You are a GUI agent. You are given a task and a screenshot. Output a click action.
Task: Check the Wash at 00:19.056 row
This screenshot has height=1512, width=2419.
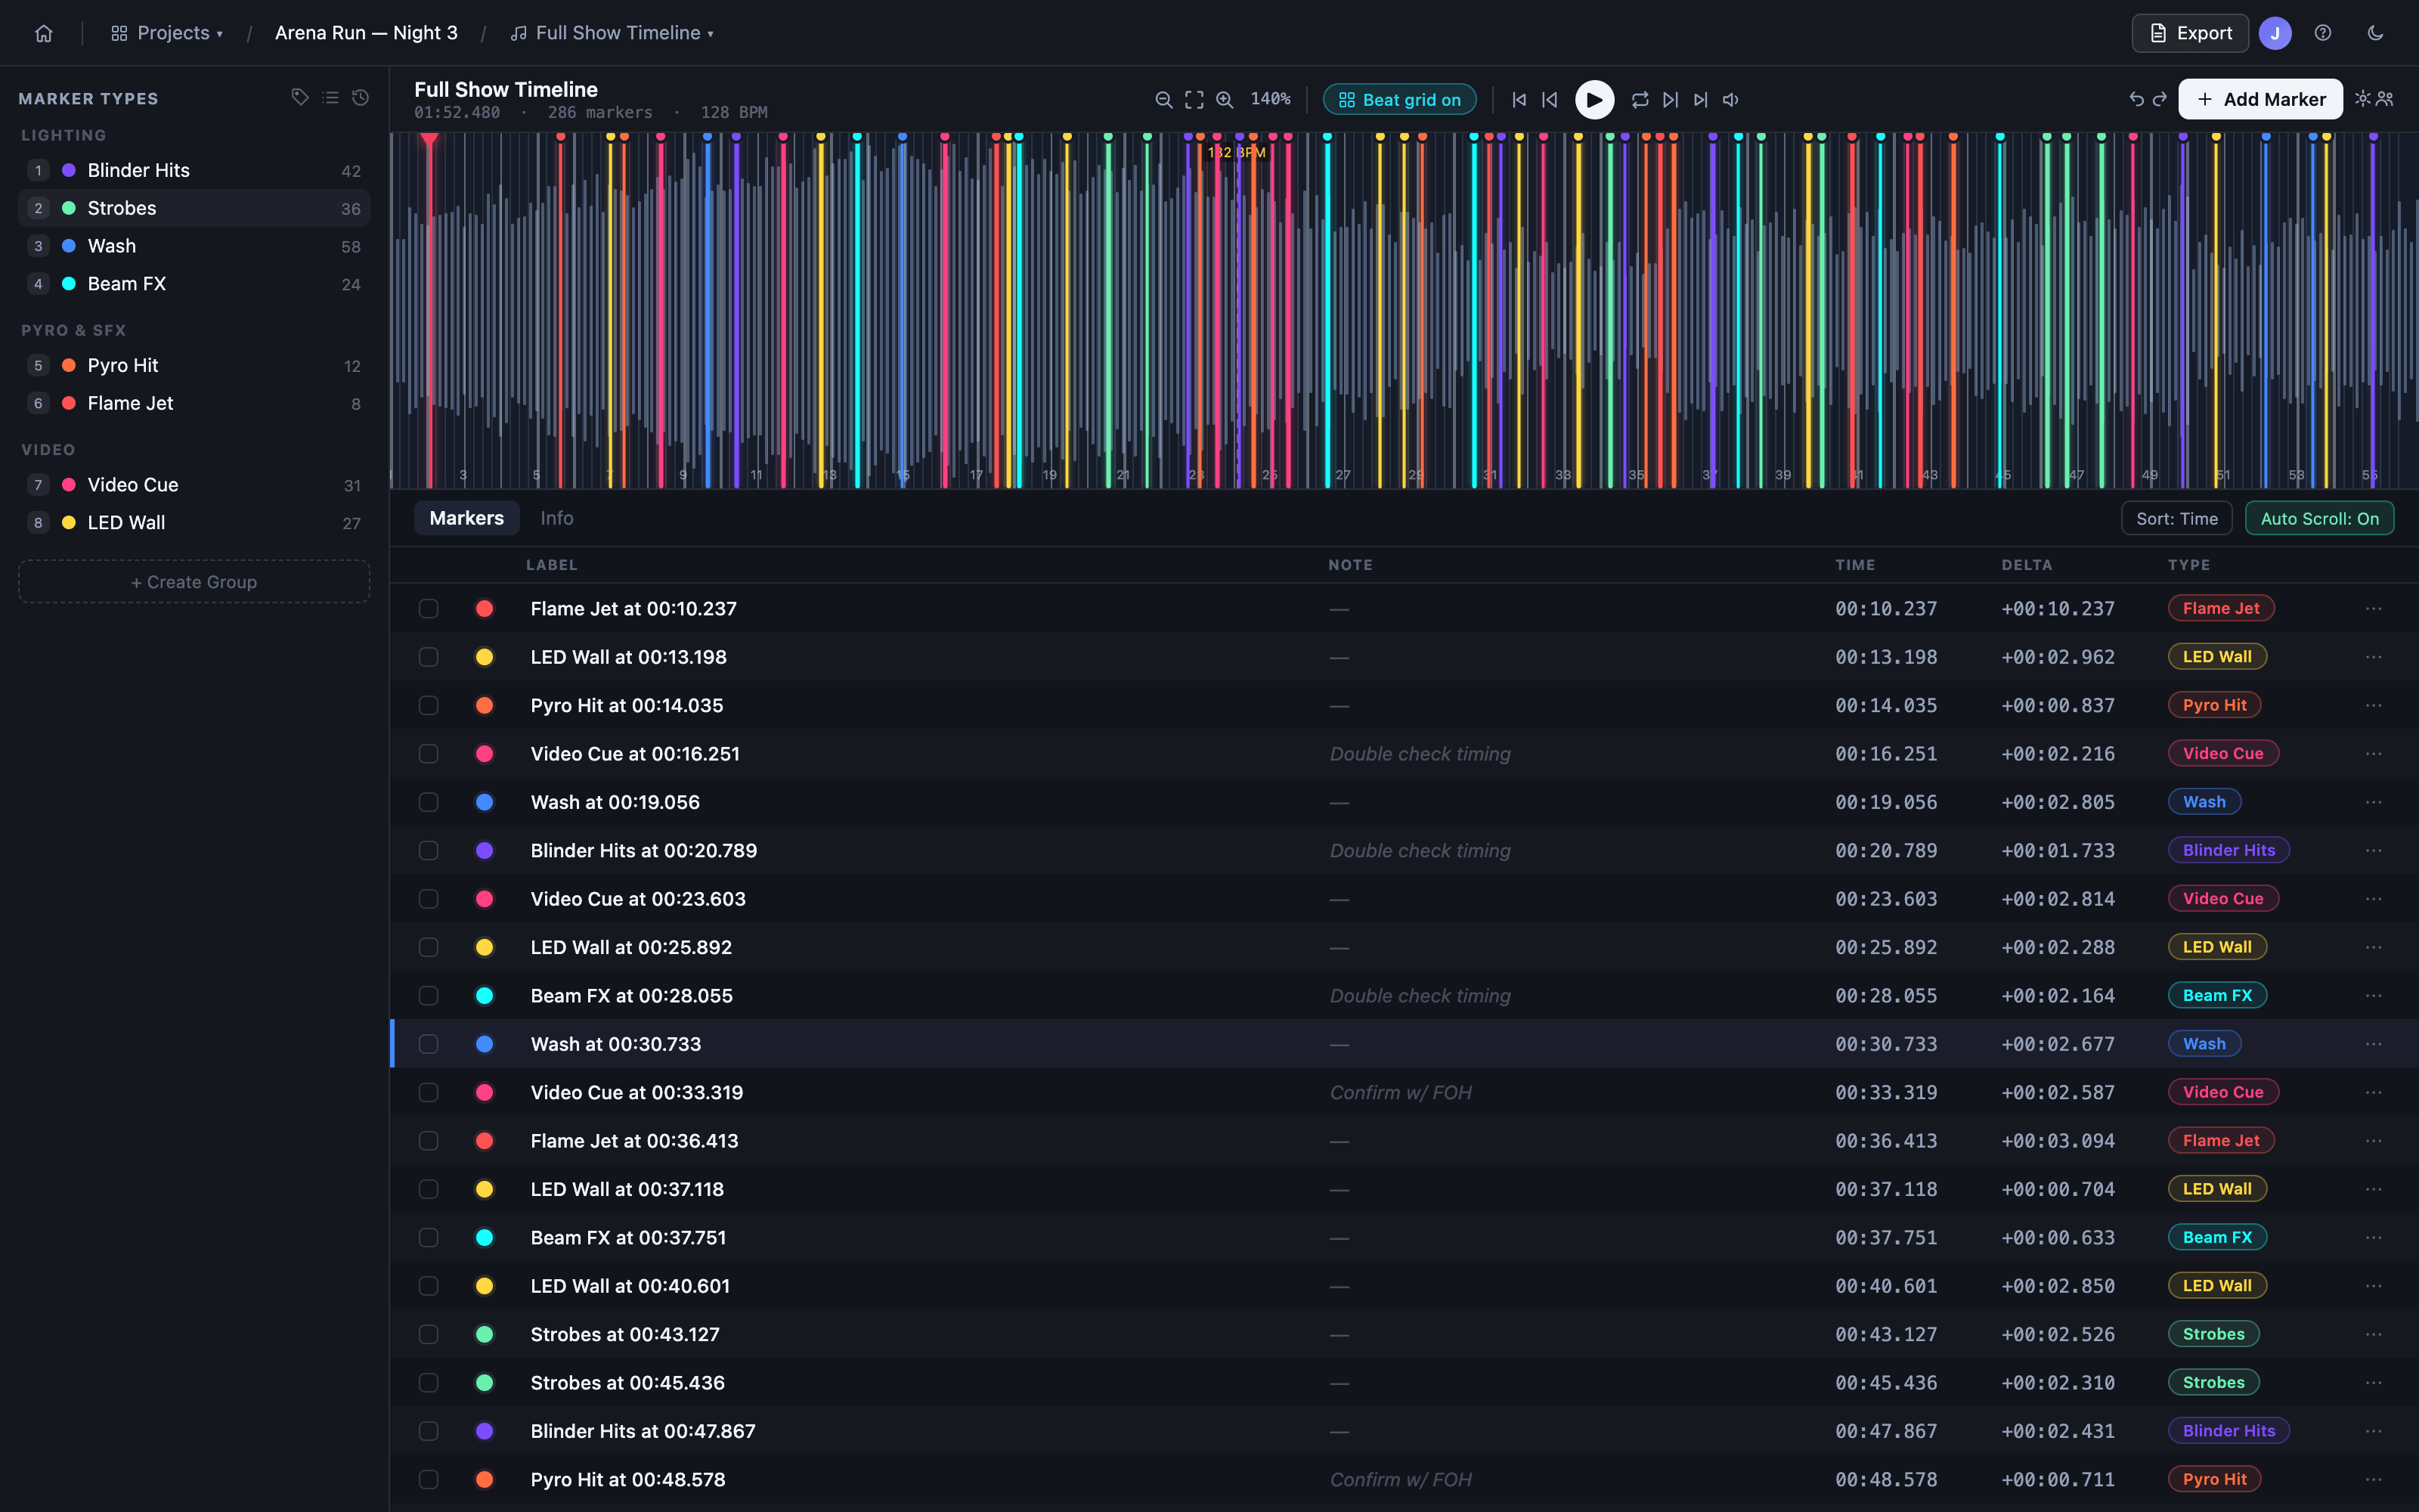pyautogui.click(x=429, y=802)
